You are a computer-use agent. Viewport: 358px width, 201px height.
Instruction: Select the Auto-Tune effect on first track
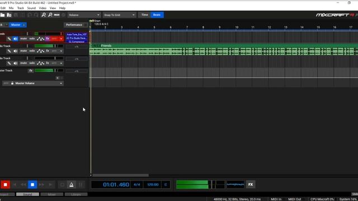(x=77, y=35)
